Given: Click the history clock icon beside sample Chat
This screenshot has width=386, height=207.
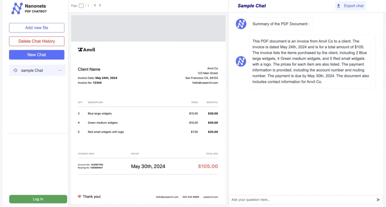Looking at the screenshot, I should click(15, 70).
